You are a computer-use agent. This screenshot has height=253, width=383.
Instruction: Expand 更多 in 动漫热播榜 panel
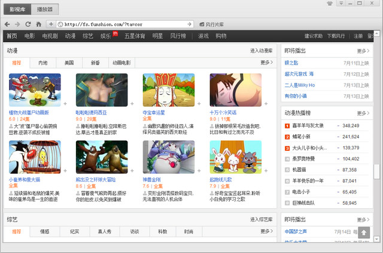pyautogui.click(x=362, y=112)
